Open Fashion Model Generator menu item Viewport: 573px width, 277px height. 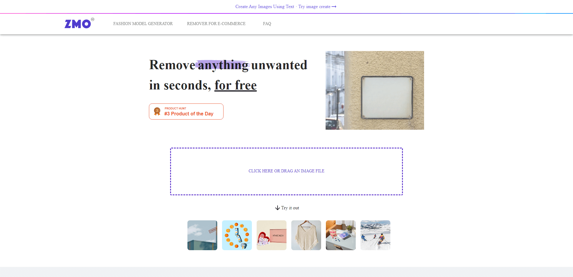[143, 24]
